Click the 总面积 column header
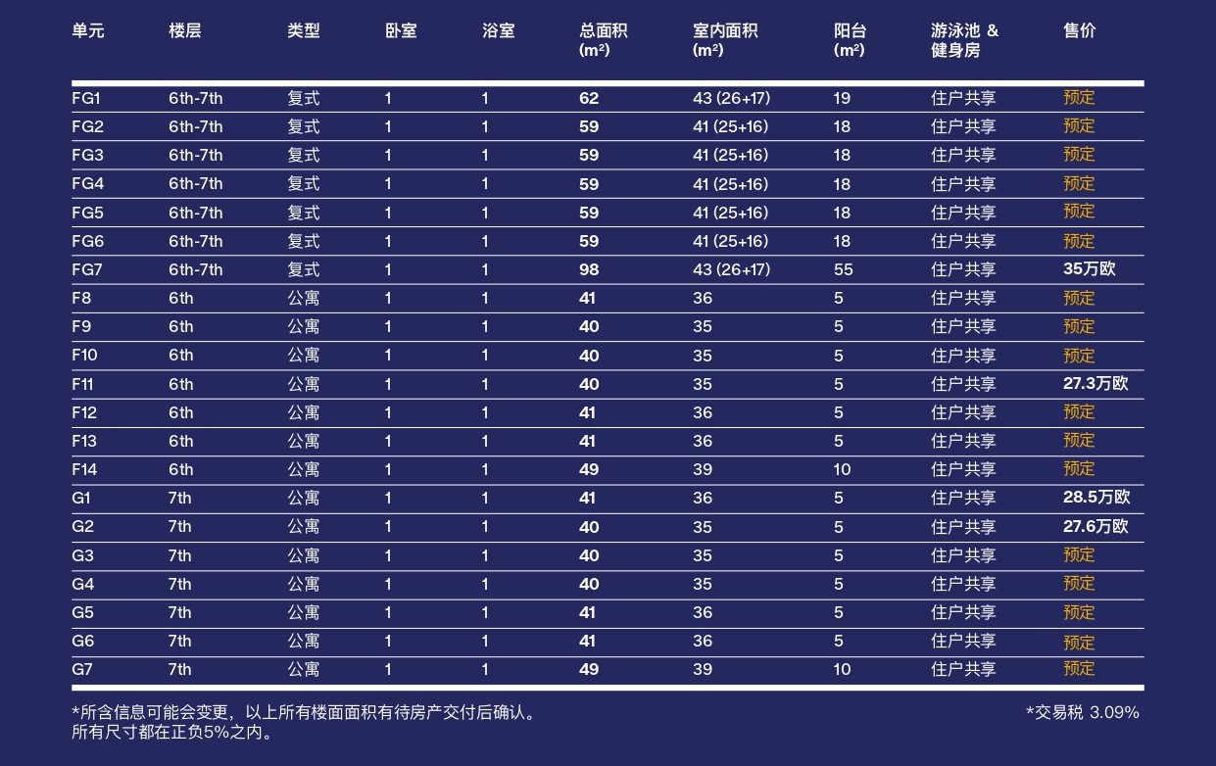 [603, 39]
